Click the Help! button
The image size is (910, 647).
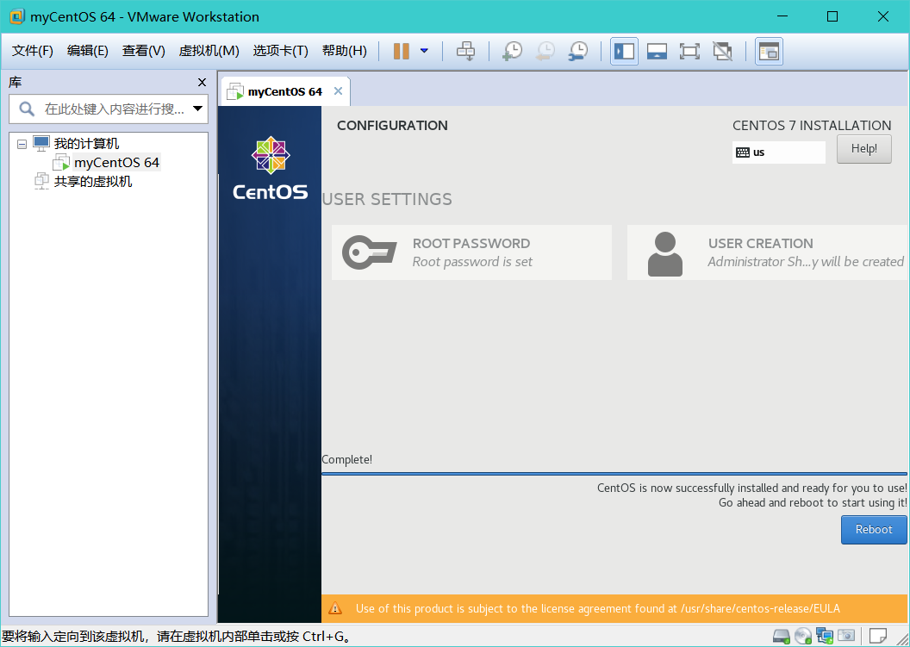coord(863,148)
